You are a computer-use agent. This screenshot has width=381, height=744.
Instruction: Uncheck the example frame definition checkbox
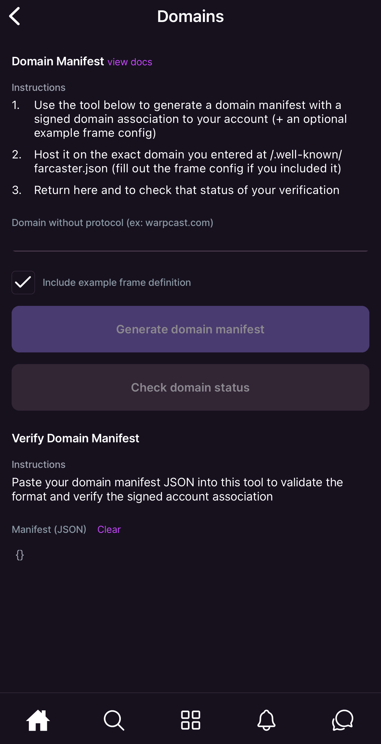tap(23, 283)
